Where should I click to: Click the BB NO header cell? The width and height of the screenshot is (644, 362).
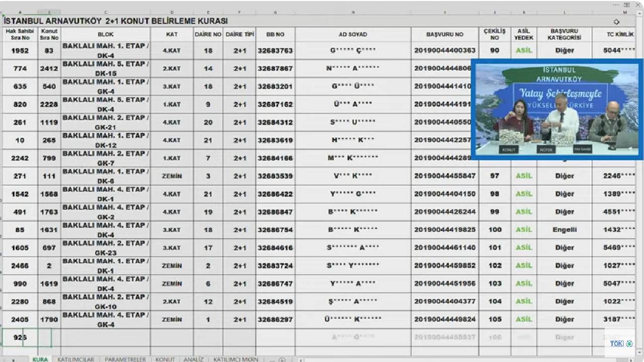(275, 34)
